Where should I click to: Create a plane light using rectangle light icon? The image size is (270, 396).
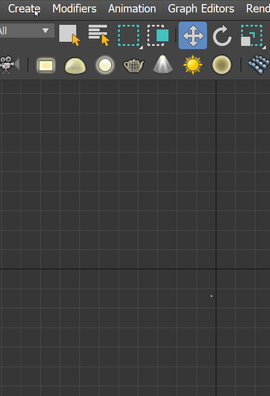click(46, 65)
